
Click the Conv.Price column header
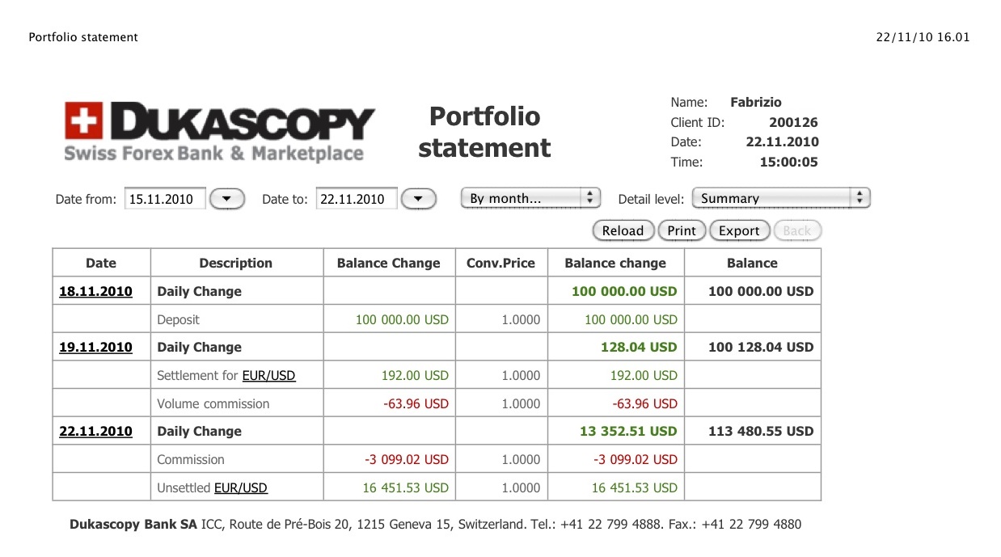coord(501,263)
